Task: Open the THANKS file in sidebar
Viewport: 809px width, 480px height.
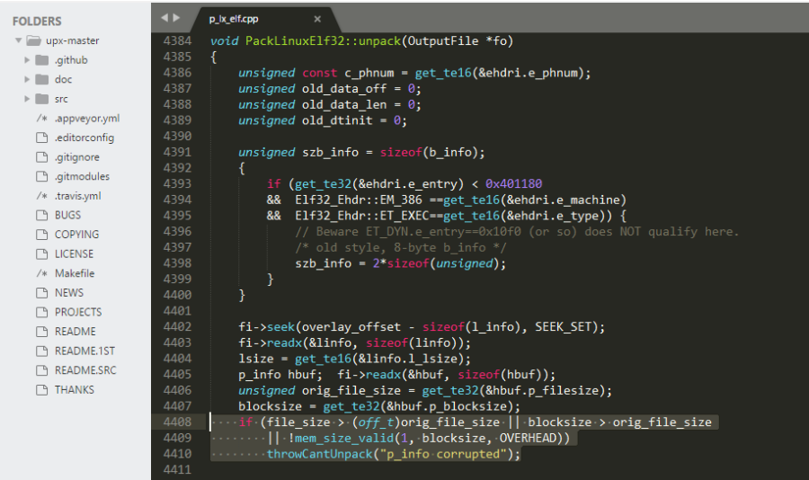Action: [74, 390]
